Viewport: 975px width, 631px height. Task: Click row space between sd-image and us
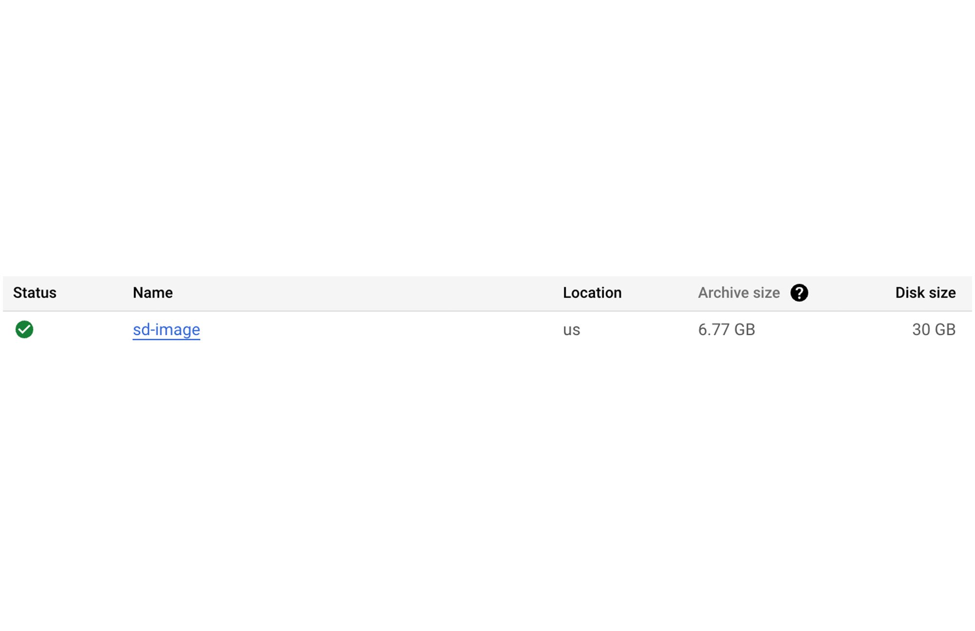[380, 330]
